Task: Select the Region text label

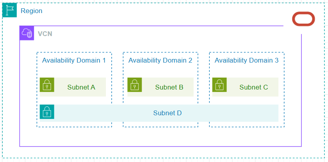Action: pos(31,11)
